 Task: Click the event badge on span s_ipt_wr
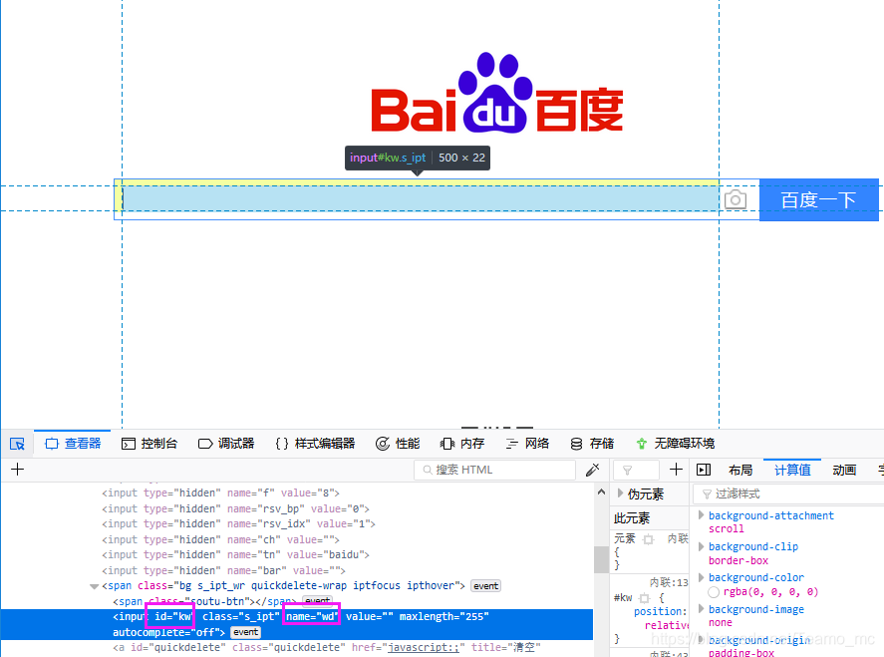click(x=485, y=586)
